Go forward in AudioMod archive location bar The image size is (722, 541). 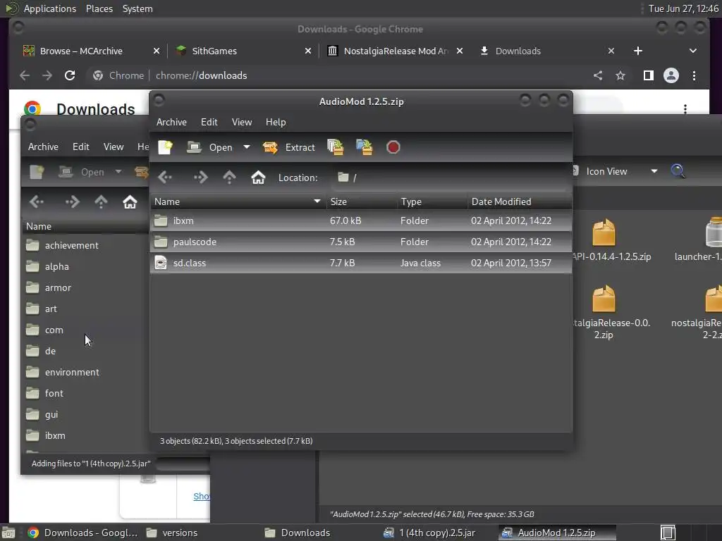[200, 177]
